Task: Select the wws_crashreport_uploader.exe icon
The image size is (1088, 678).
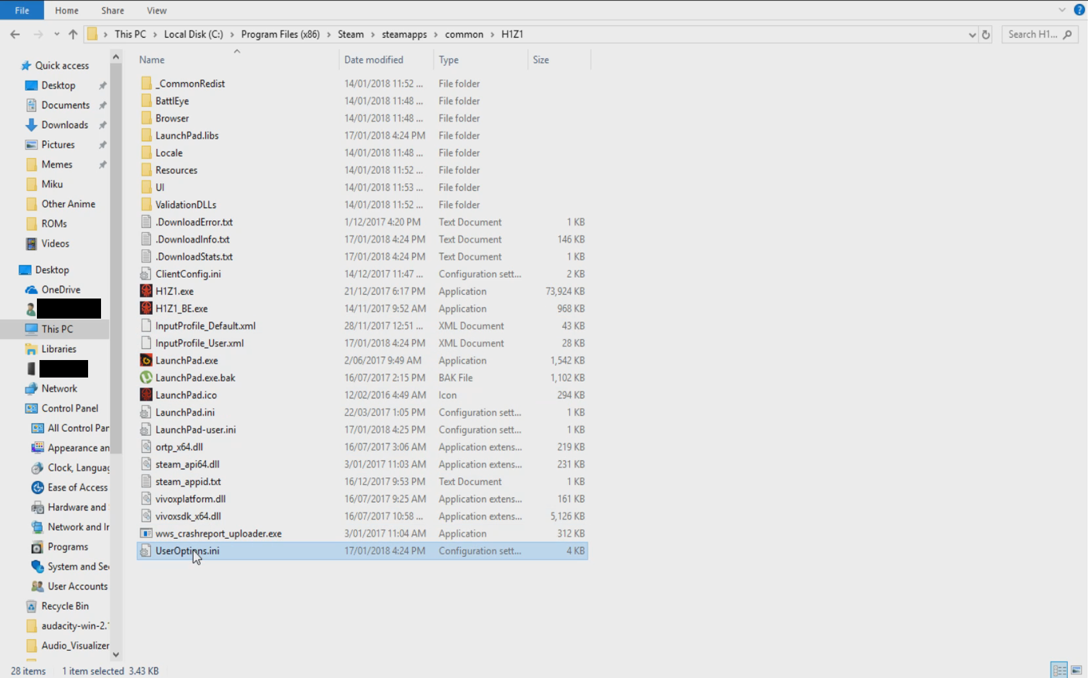Action: (146, 534)
